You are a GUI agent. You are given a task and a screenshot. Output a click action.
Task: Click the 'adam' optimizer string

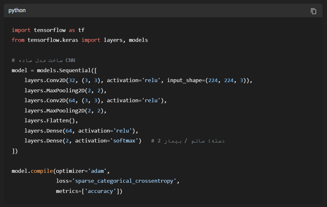97,171
